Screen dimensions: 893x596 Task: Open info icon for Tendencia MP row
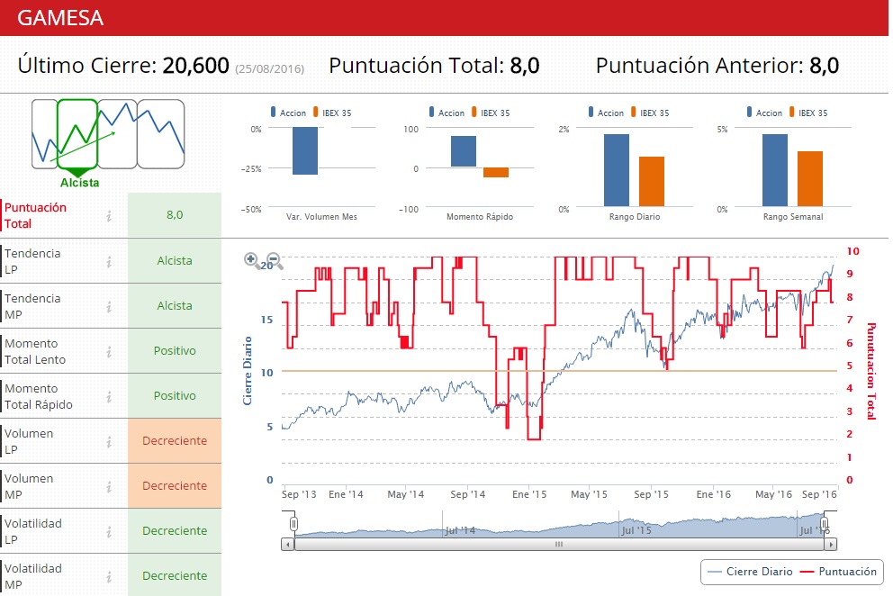click(x=109, y=306)
